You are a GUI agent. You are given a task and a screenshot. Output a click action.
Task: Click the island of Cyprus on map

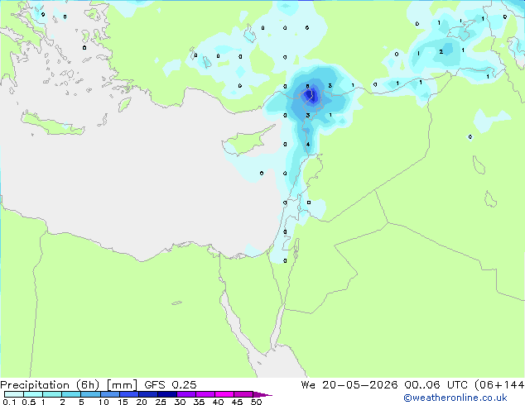point(248,141)
